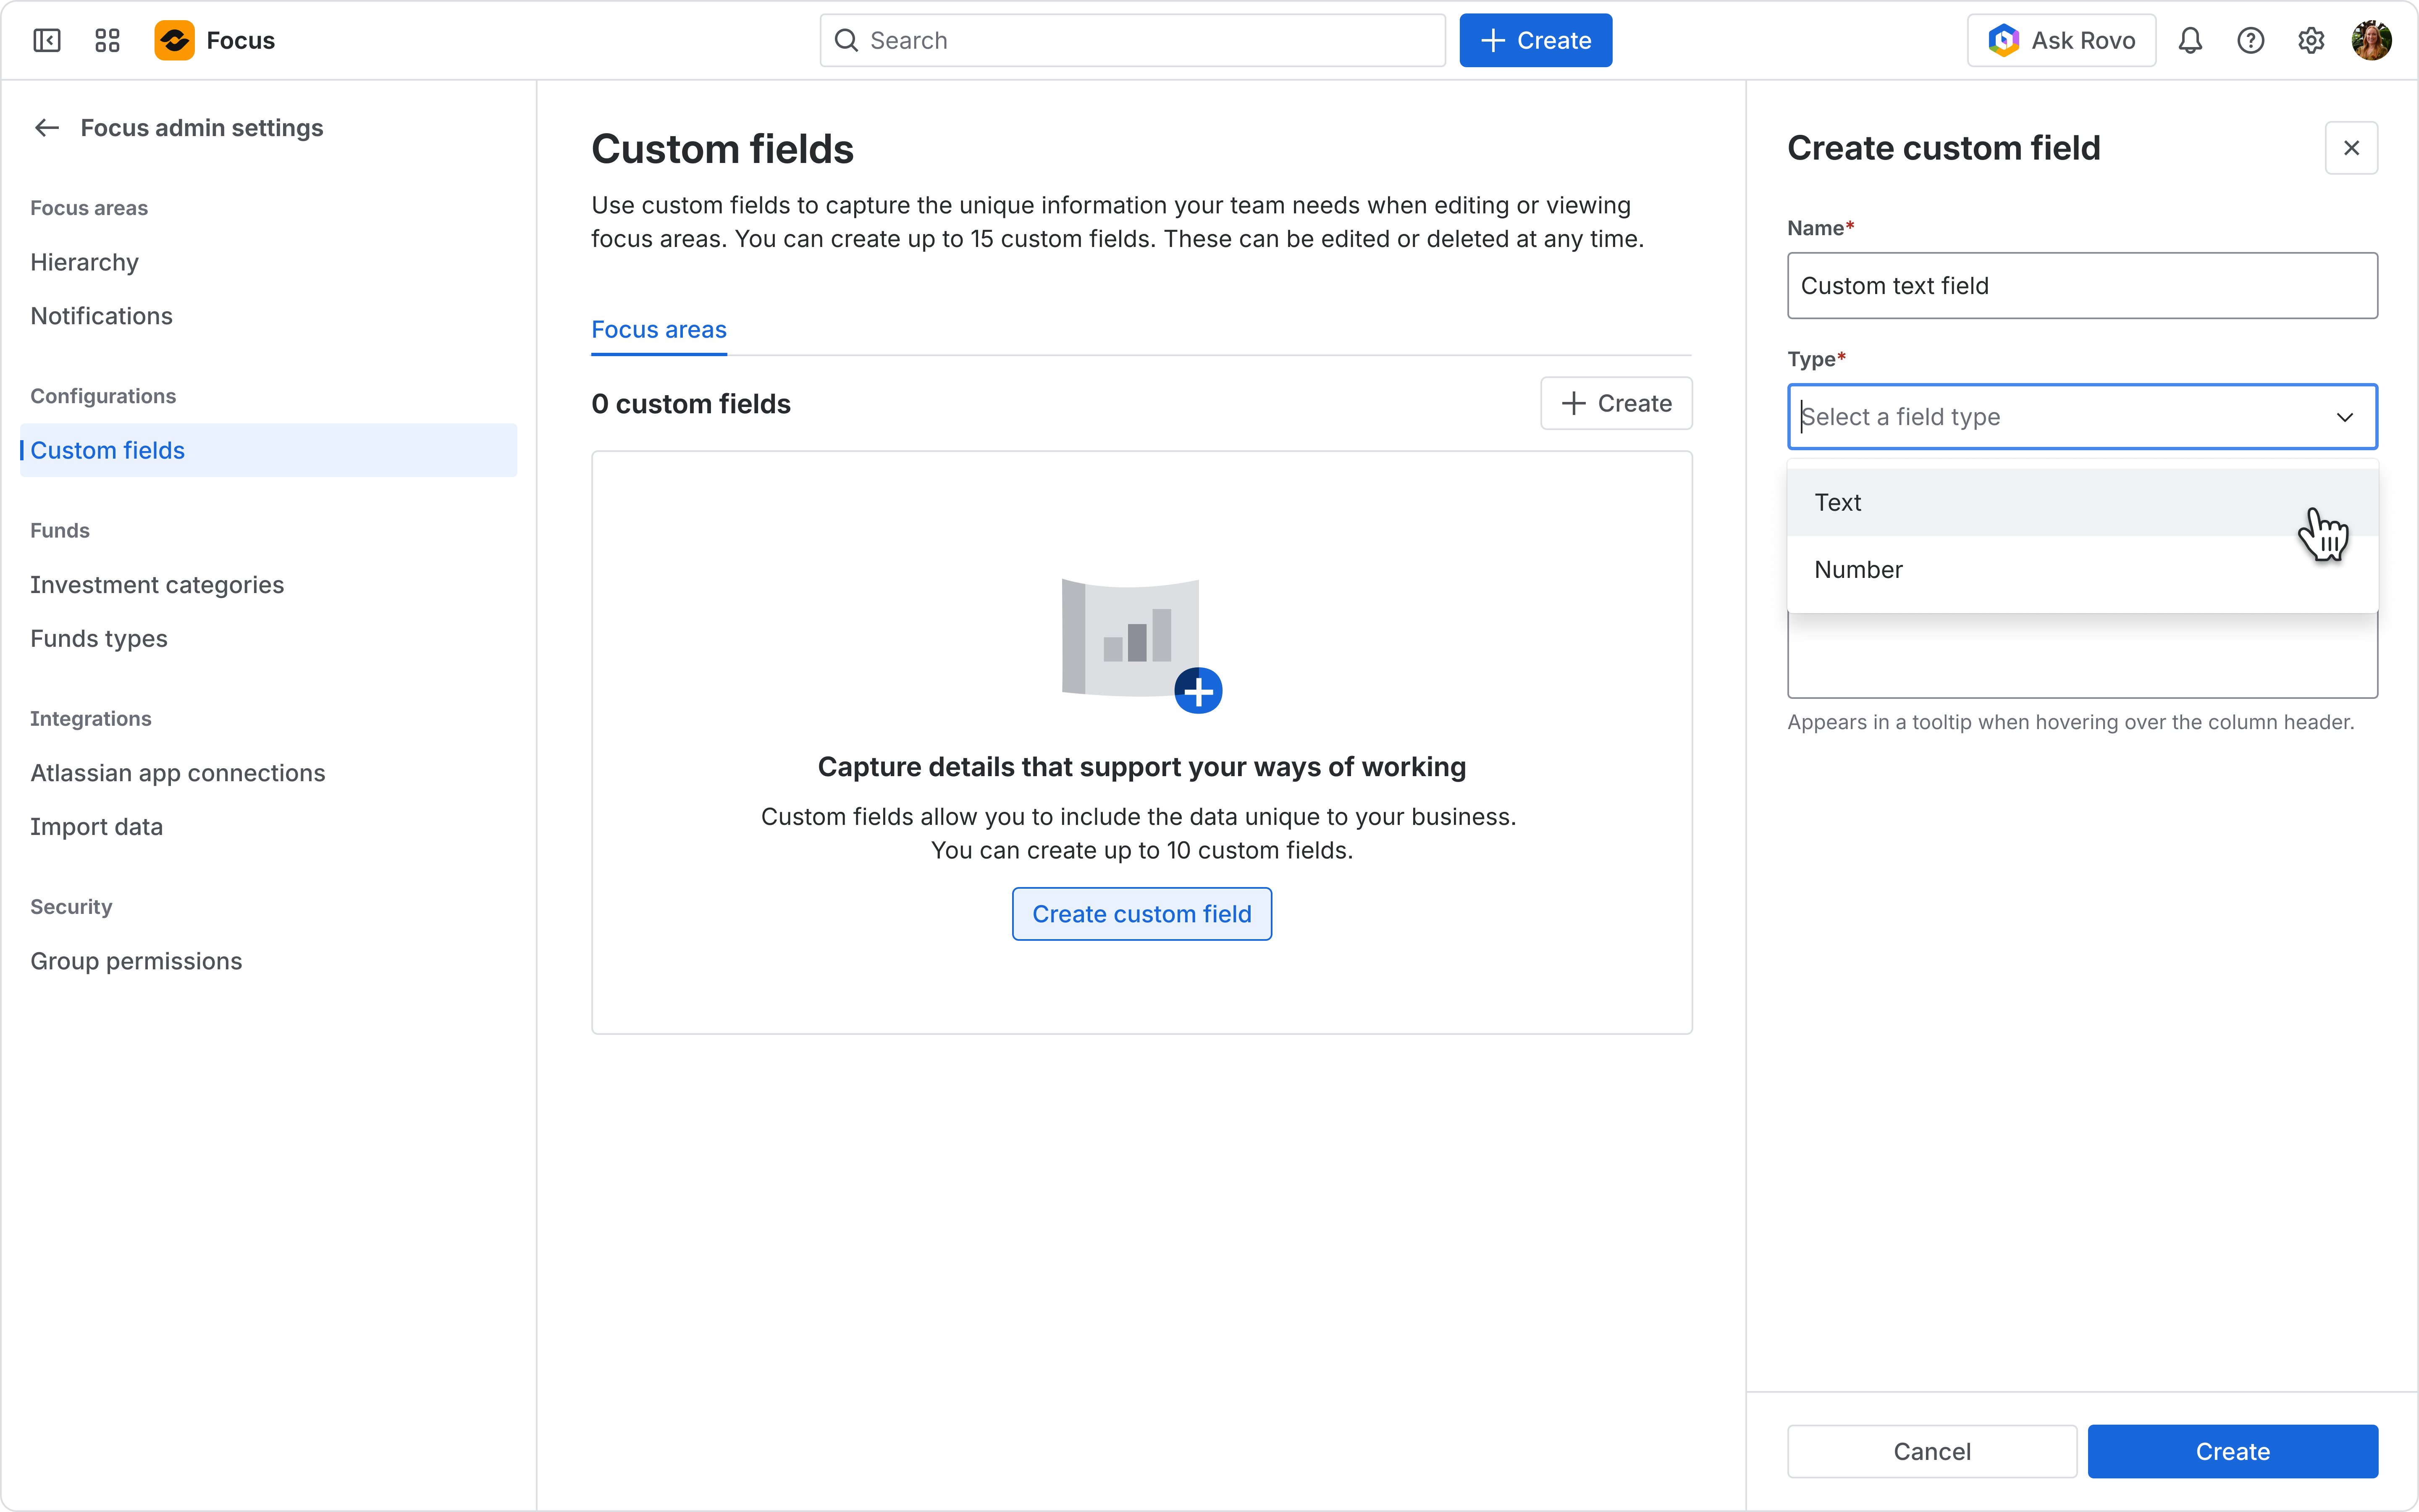Click Create custom field button in empty state
Viewport: 2419px width, 1512px height.
[x=1141, y=914]
